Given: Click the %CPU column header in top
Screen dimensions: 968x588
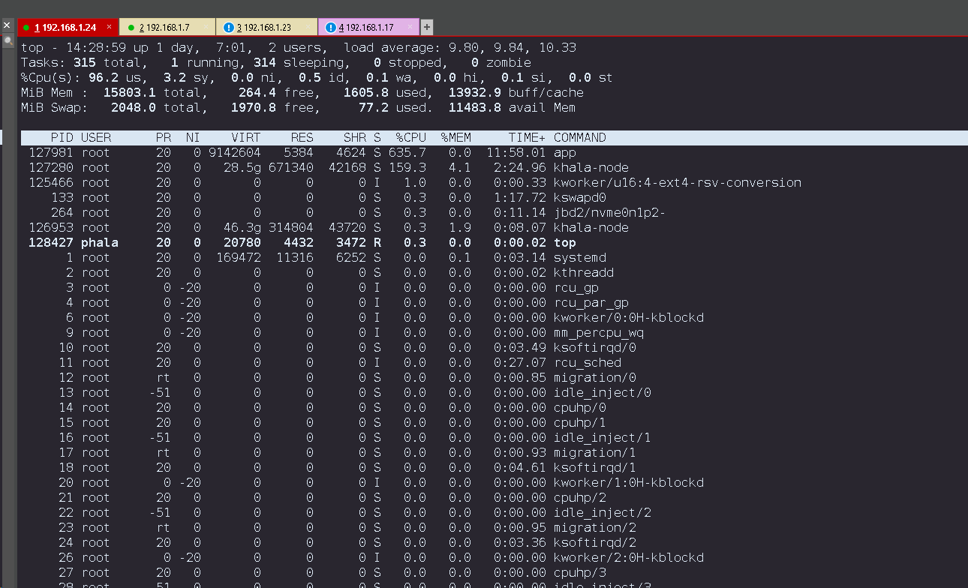Looking at the screenshot, I should [410, 138].
